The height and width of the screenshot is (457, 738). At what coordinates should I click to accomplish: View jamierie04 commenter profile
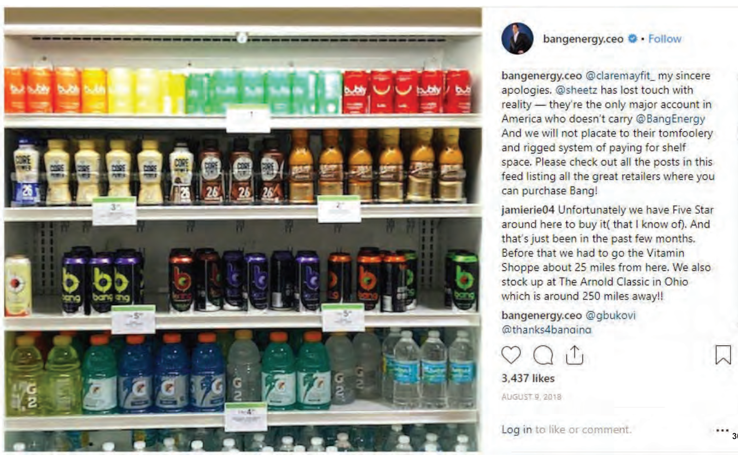[x=528, y=210]
